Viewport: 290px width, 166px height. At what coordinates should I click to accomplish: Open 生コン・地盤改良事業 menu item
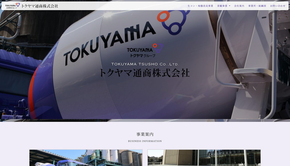tap(200, 6)
